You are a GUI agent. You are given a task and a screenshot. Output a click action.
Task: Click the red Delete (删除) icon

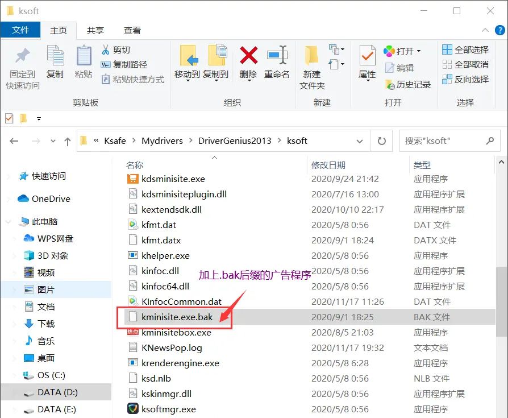point(248,56)
